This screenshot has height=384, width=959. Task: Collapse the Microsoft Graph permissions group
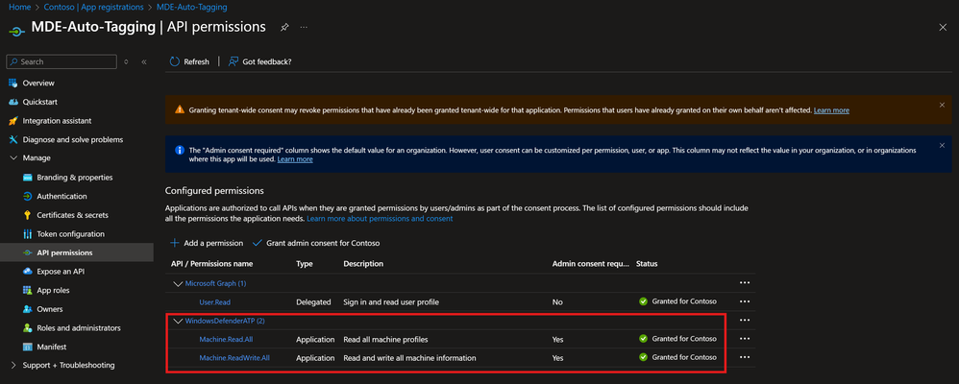(x=177, y=283)
